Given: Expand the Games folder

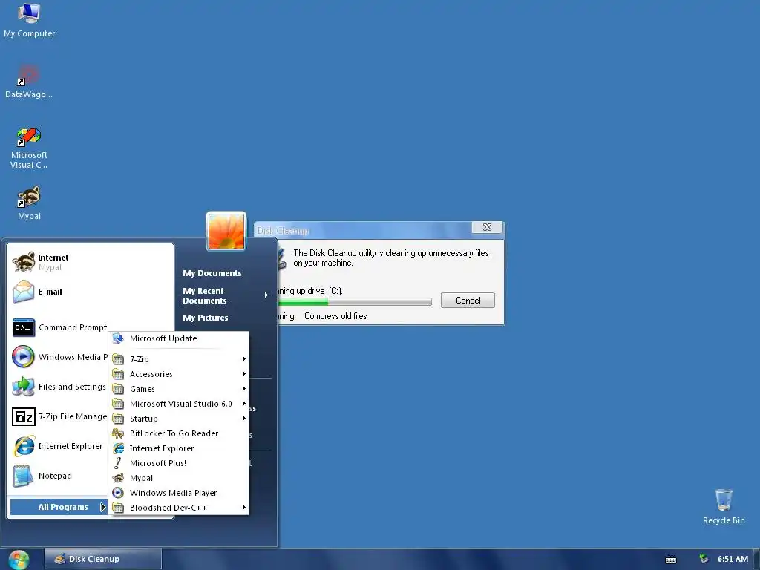Looking at the screenshot, I should 178,389.
